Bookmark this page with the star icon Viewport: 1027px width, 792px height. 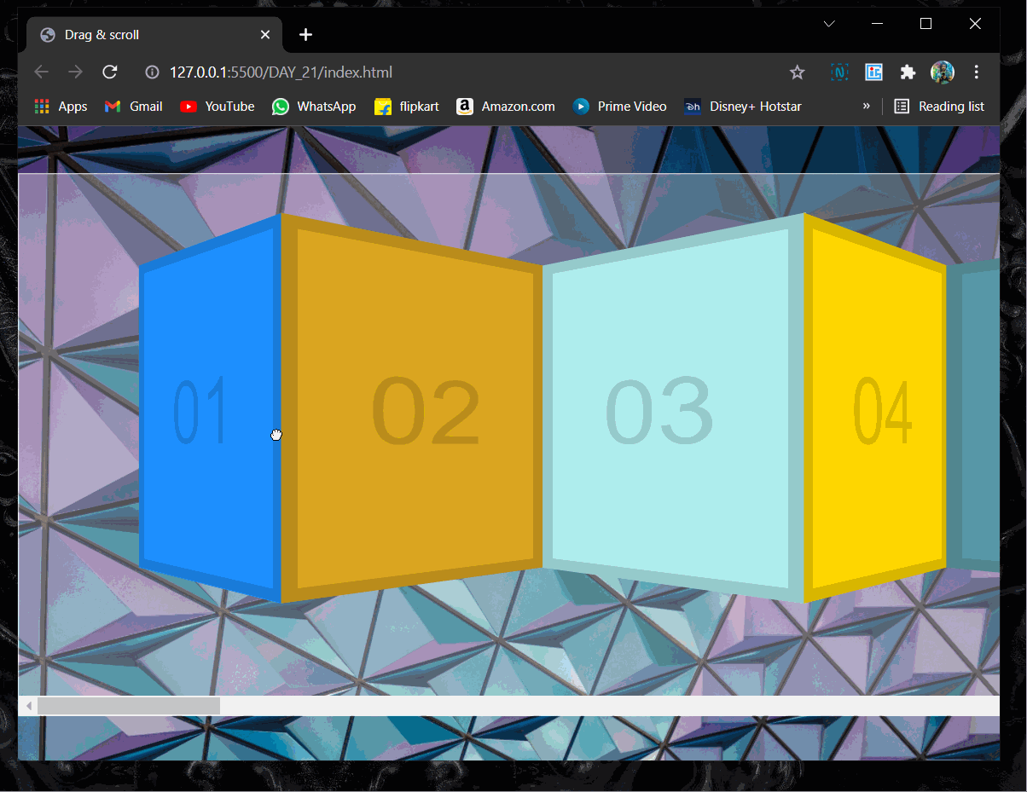pos(797,72)
